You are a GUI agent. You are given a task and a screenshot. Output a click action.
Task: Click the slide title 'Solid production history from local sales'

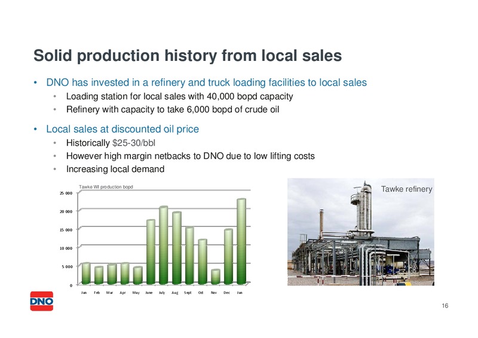point(188,56)
